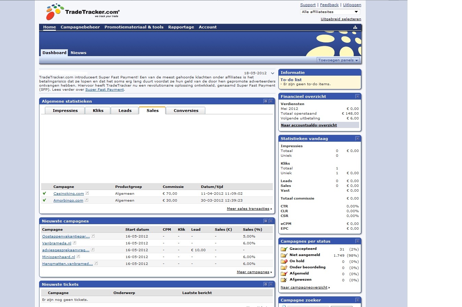The image size is (462, 307).
Task: Select the Kliks statistics tab
Action: 98,111
